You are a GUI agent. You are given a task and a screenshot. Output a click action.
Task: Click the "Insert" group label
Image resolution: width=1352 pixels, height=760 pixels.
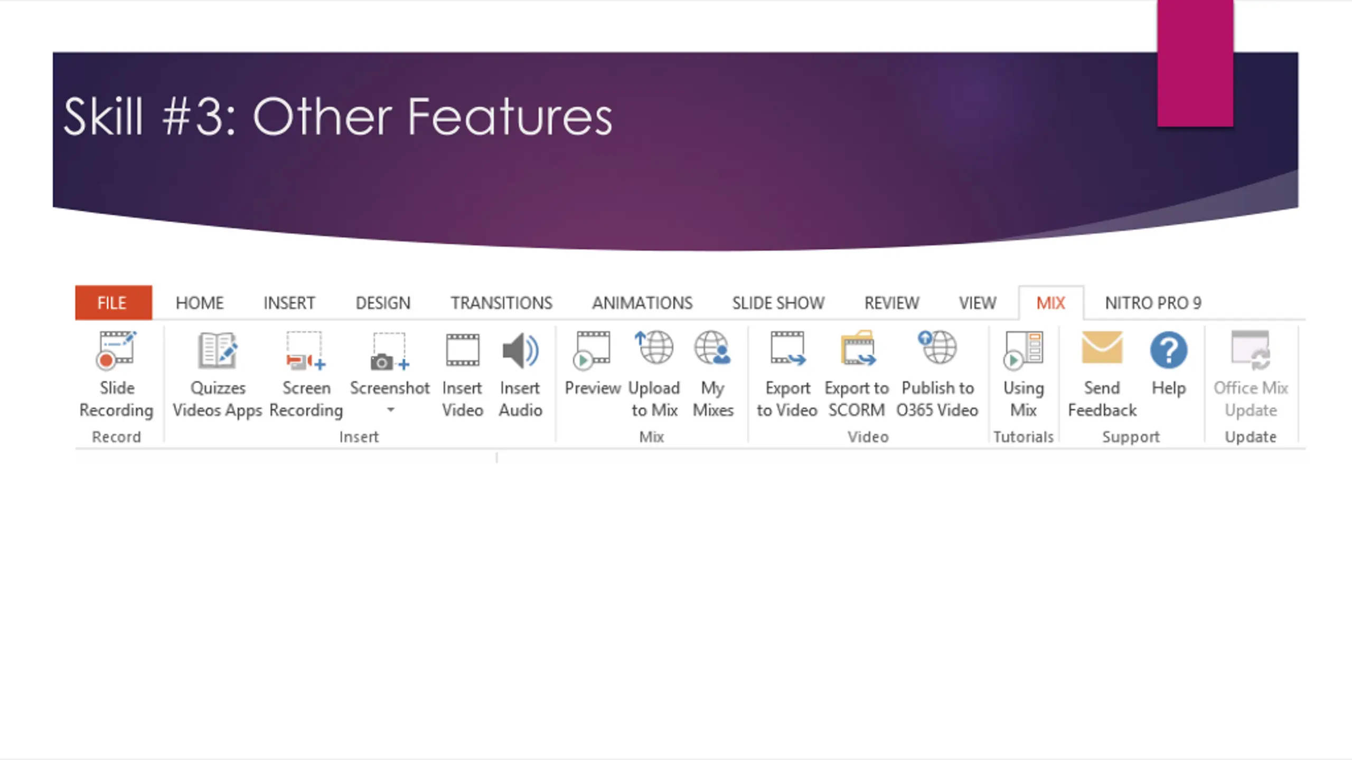[x=359, y=437]
